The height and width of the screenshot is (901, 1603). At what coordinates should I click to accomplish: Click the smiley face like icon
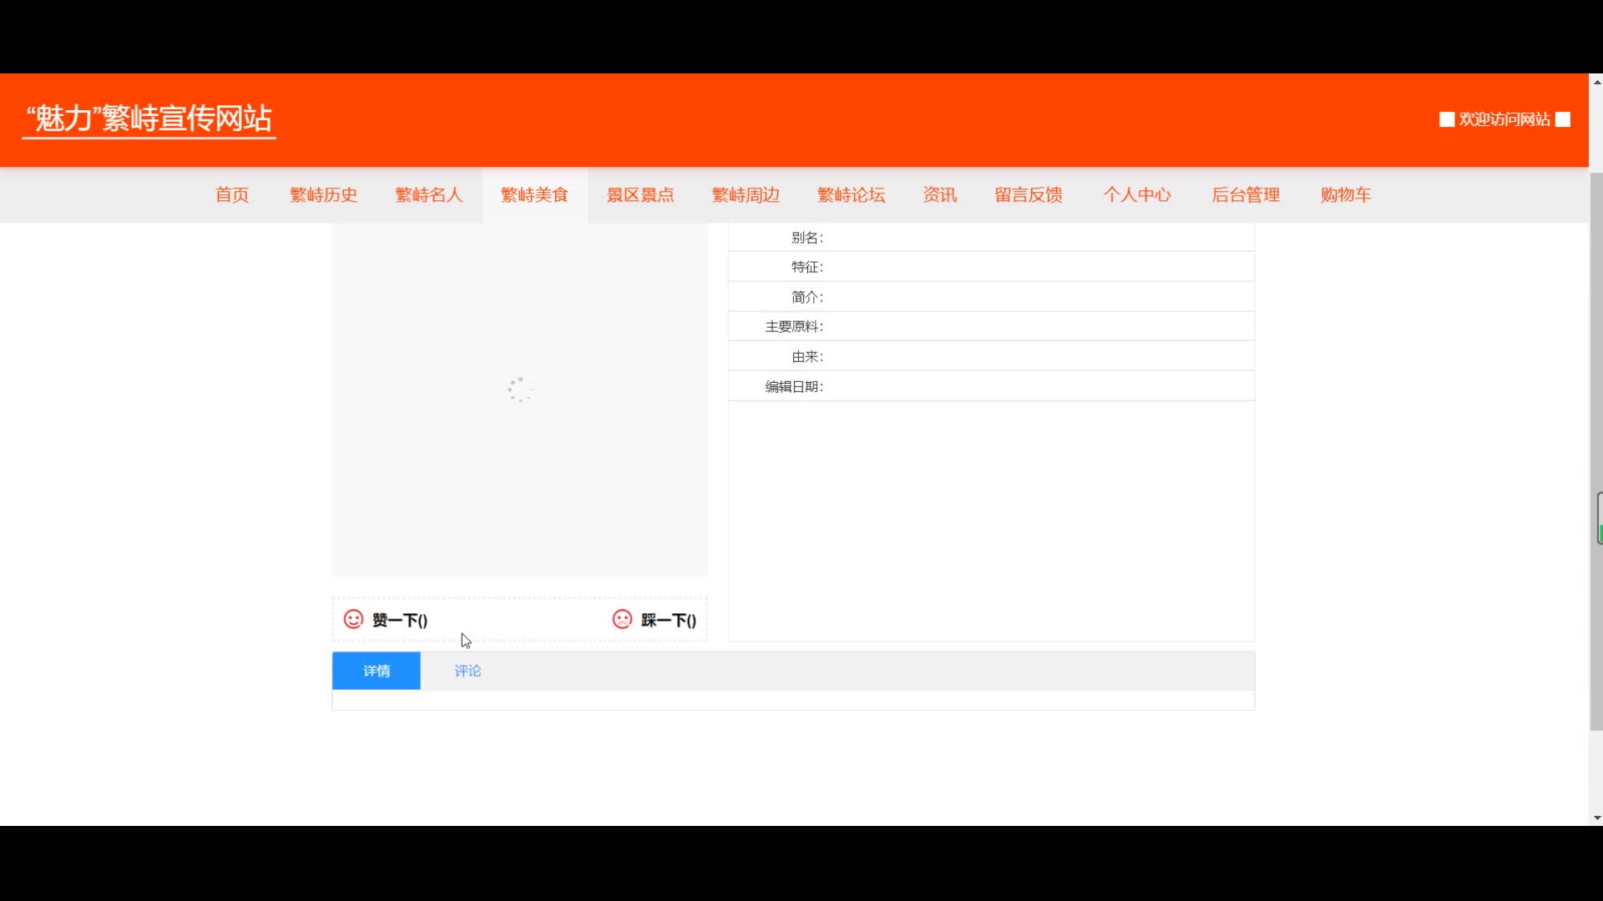pyautogui.click(x=353, y=619)
